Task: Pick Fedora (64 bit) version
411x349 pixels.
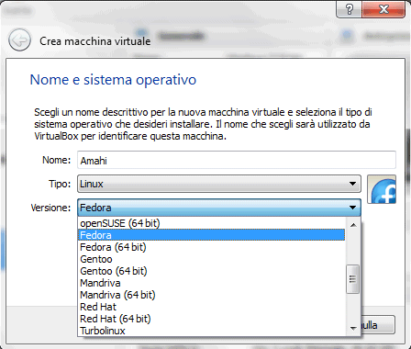Action: point(212,247)
